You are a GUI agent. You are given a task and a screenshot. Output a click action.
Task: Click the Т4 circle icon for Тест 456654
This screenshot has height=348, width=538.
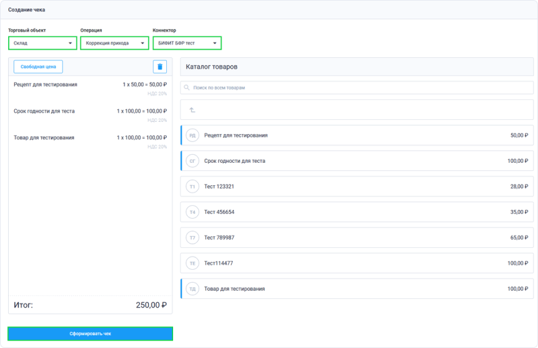192,212
